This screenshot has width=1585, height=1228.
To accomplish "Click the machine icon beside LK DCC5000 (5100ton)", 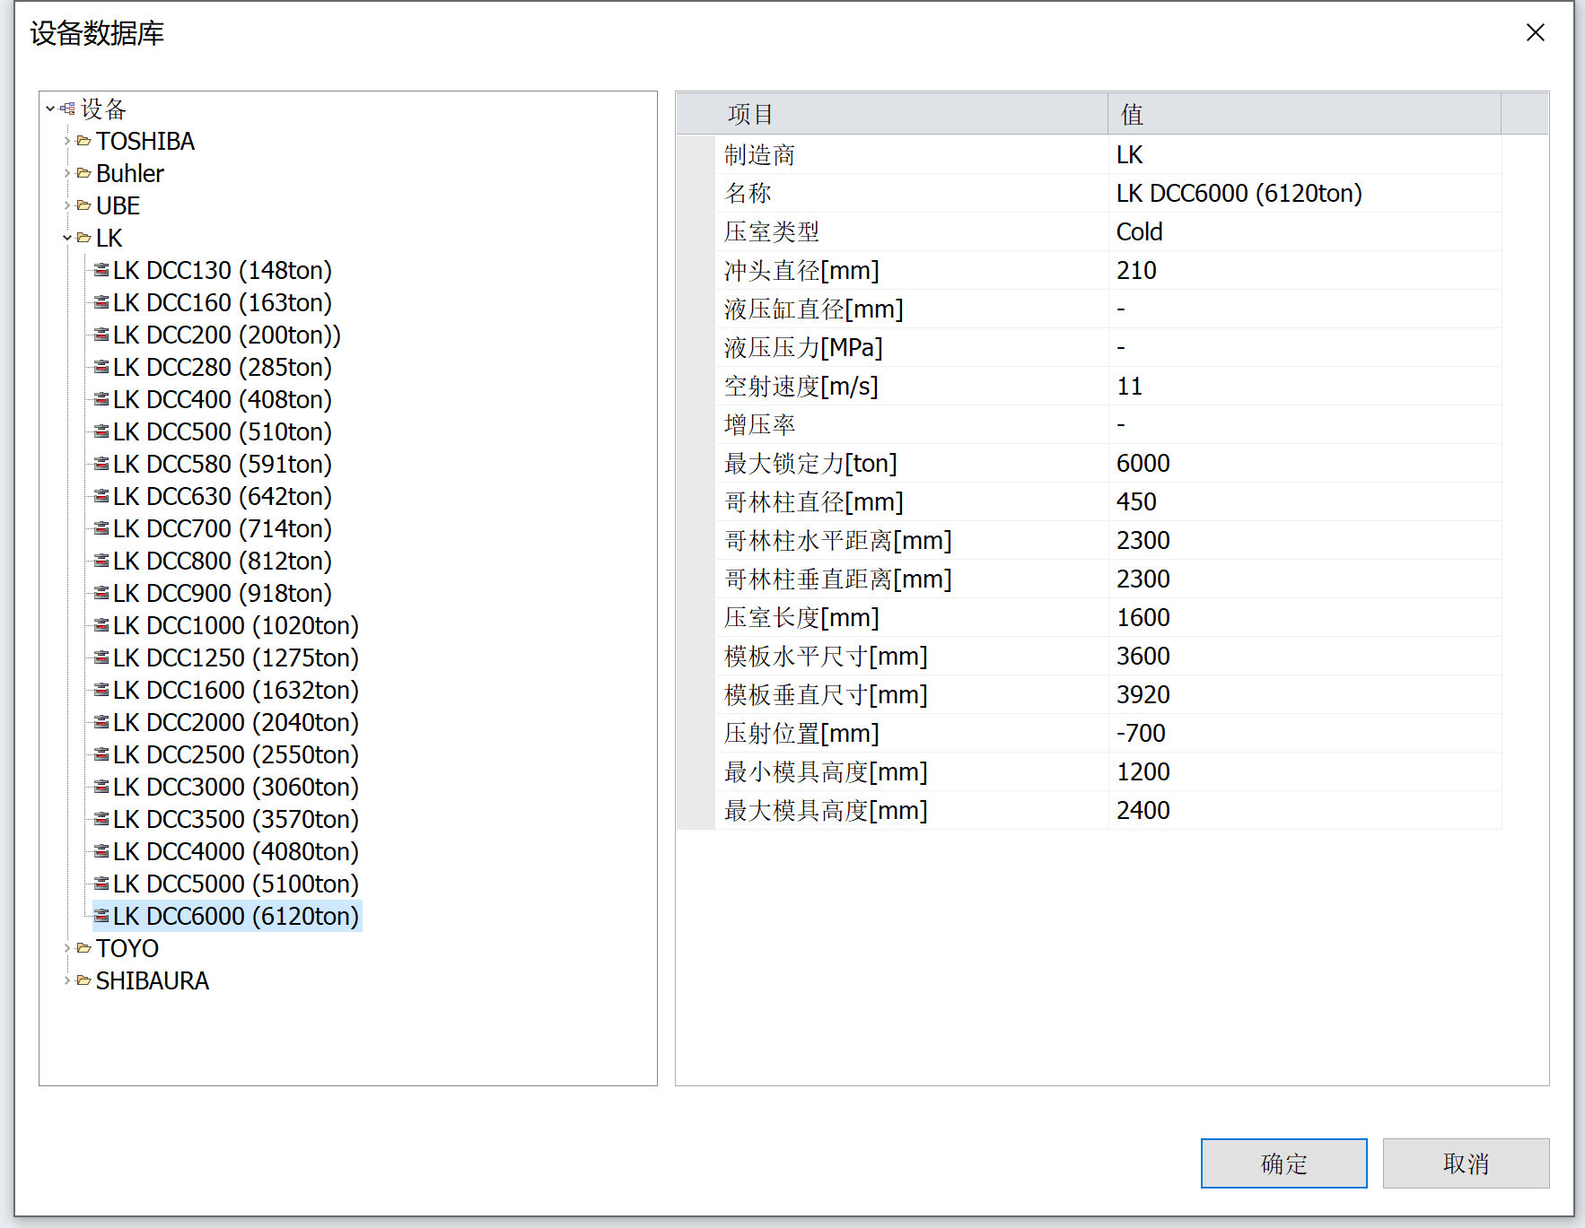I will (101, 884).
